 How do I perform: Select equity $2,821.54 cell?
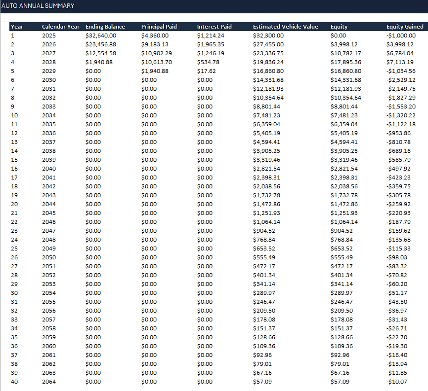click(x=344, y=169)
